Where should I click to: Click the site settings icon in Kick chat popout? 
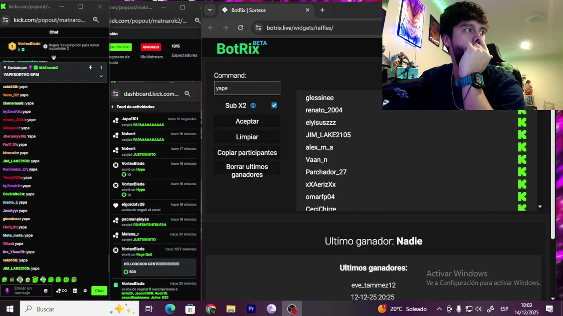coord(5,20)
